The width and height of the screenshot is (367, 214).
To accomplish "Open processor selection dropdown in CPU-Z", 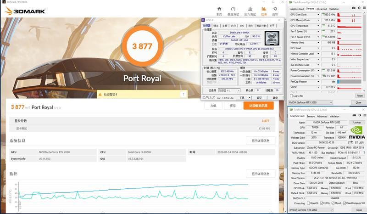I will click(229, 90).
